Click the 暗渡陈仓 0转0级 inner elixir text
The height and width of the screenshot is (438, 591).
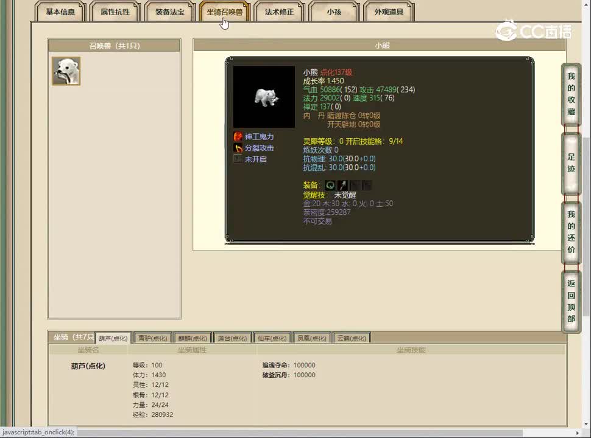[353, 116]
